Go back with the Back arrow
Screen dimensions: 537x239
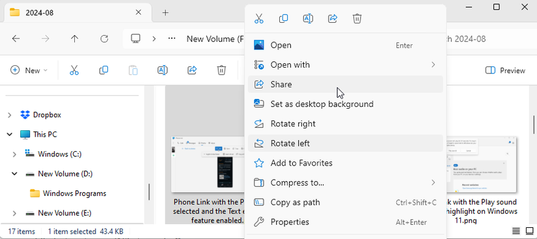(16, 38)
